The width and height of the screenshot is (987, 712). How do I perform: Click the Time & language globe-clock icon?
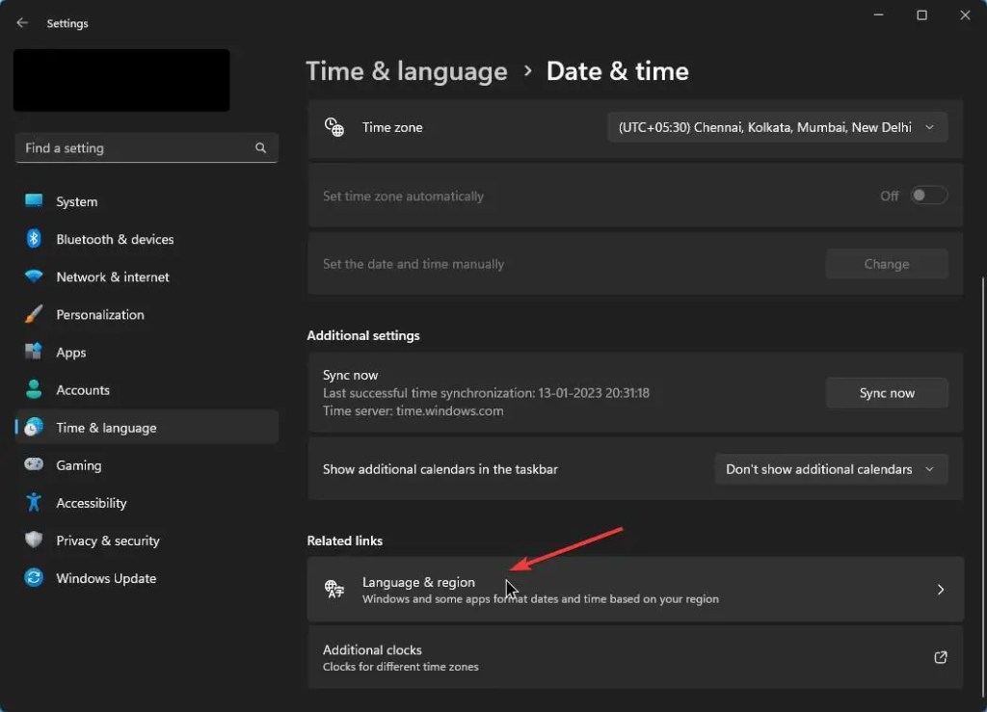(34, 427)
